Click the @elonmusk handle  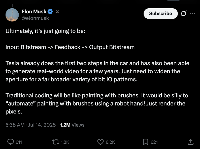tap(35, 18)
